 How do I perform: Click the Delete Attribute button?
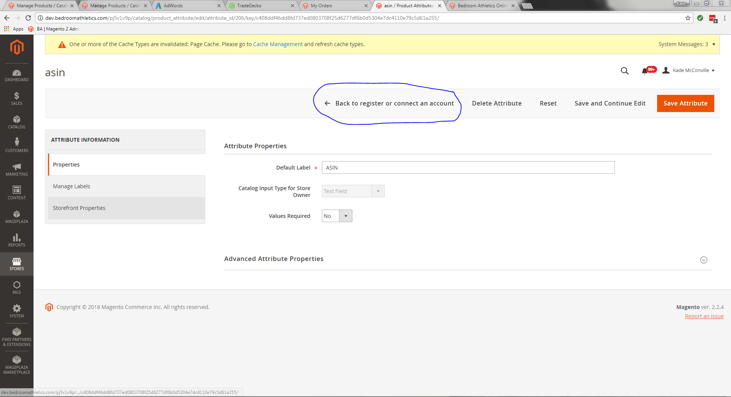tap(496, 103)
